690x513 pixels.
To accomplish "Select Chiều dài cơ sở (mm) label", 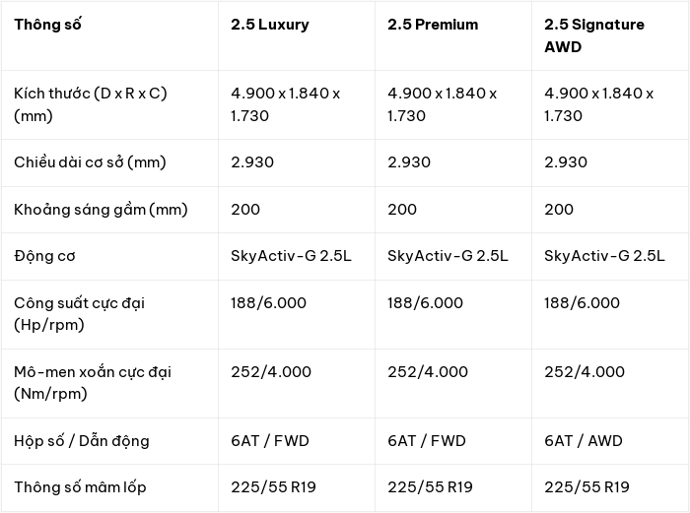I will [x=90, y=162].
